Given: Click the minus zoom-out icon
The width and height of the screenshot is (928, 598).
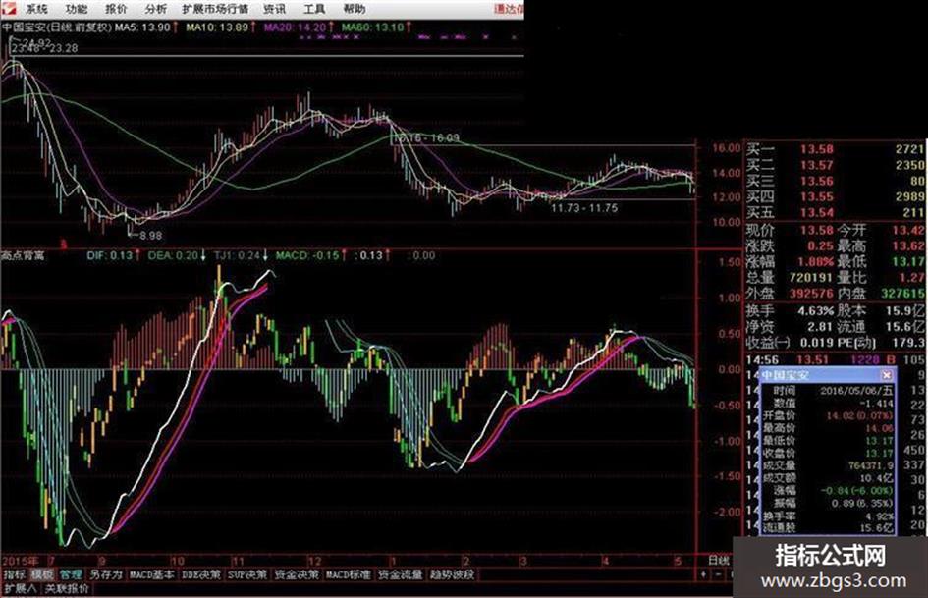Looking at the screenshot, I should click(718, 574).
